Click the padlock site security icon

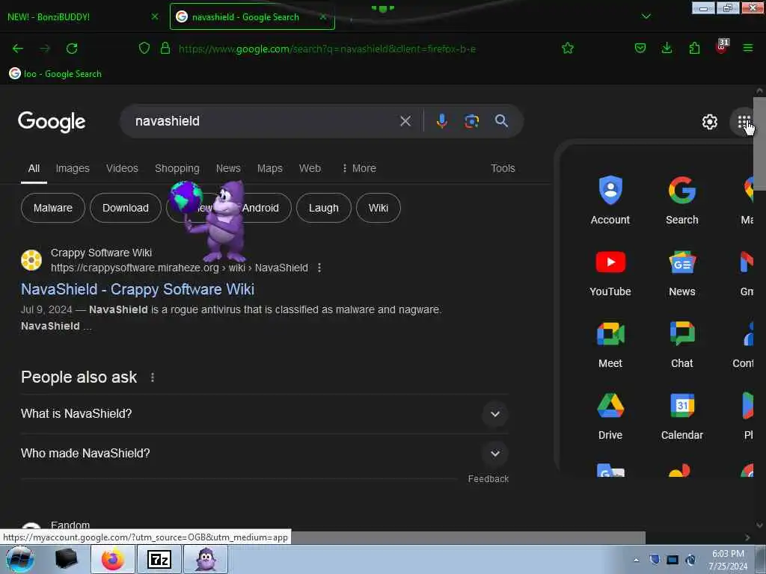click(x=165, y=49)
